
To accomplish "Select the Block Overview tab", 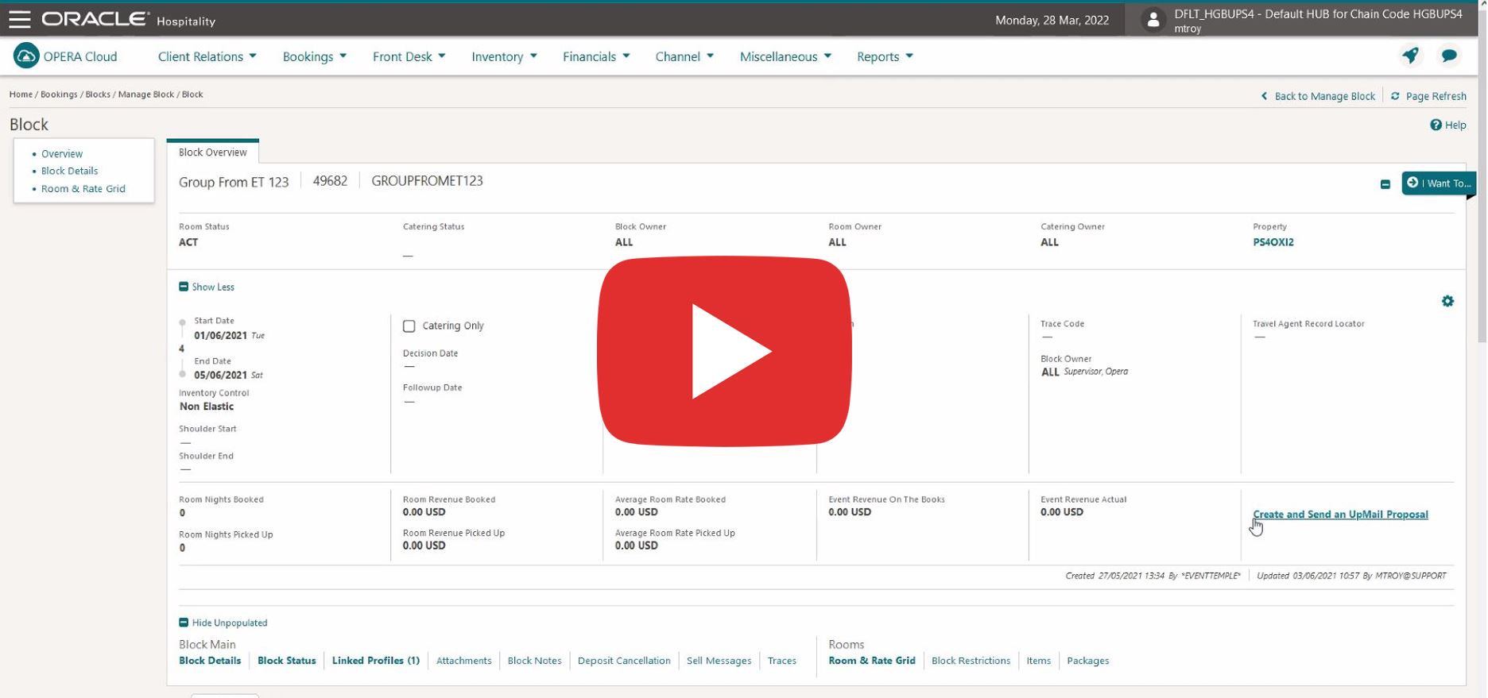I will tap(212, 152).
